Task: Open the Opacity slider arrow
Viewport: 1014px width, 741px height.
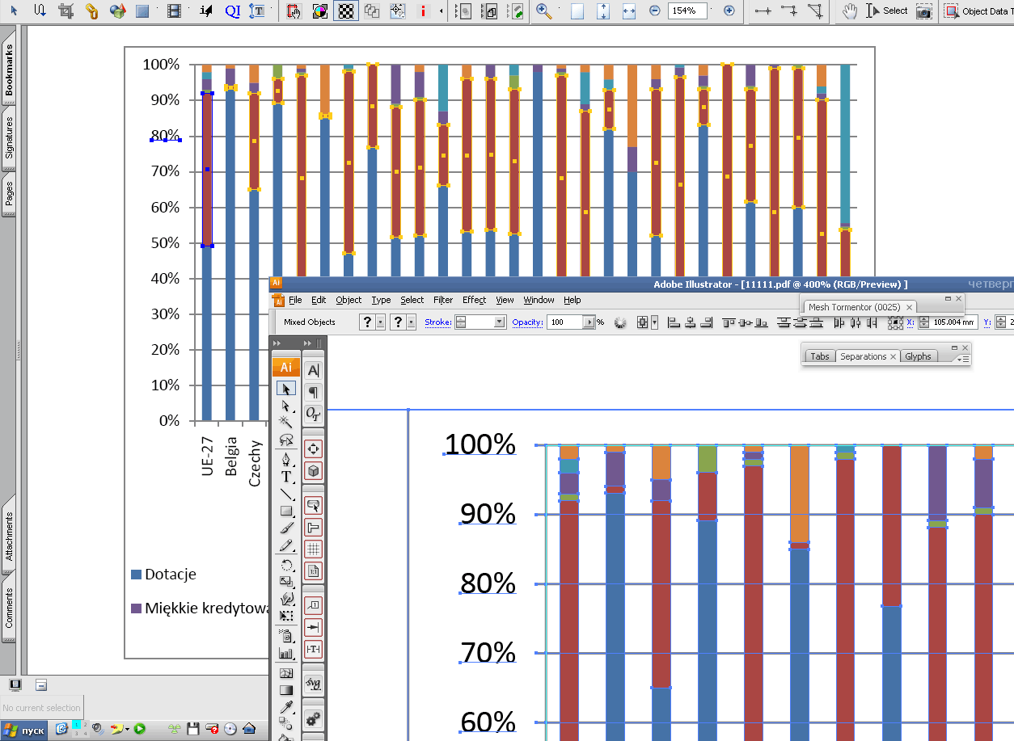Action: coord(589,322)
